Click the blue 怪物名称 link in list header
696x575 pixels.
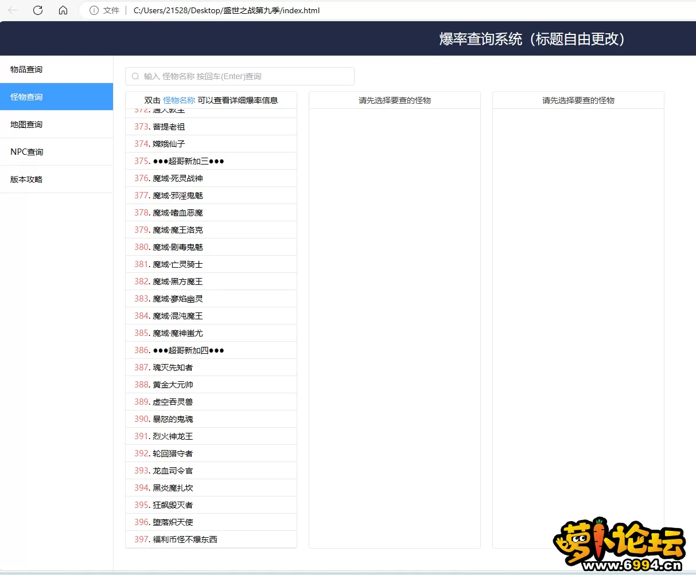tap(179, 100)
